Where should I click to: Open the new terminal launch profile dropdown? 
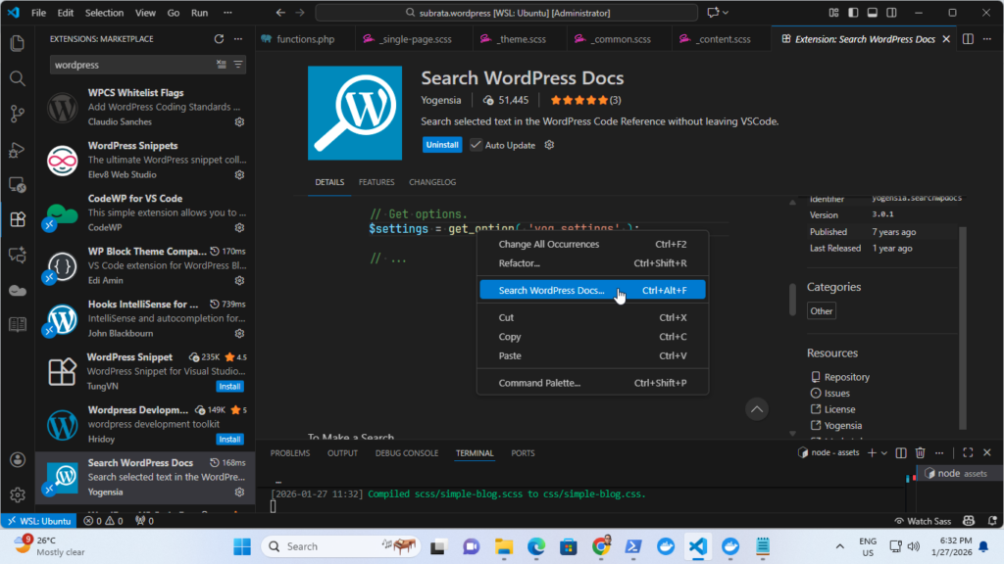point(884,452)
